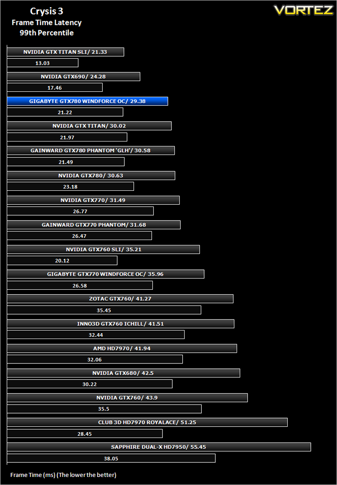Click the 26.58 value bar
The width and height of the screenshot is (337, 485).
[80, 285]
